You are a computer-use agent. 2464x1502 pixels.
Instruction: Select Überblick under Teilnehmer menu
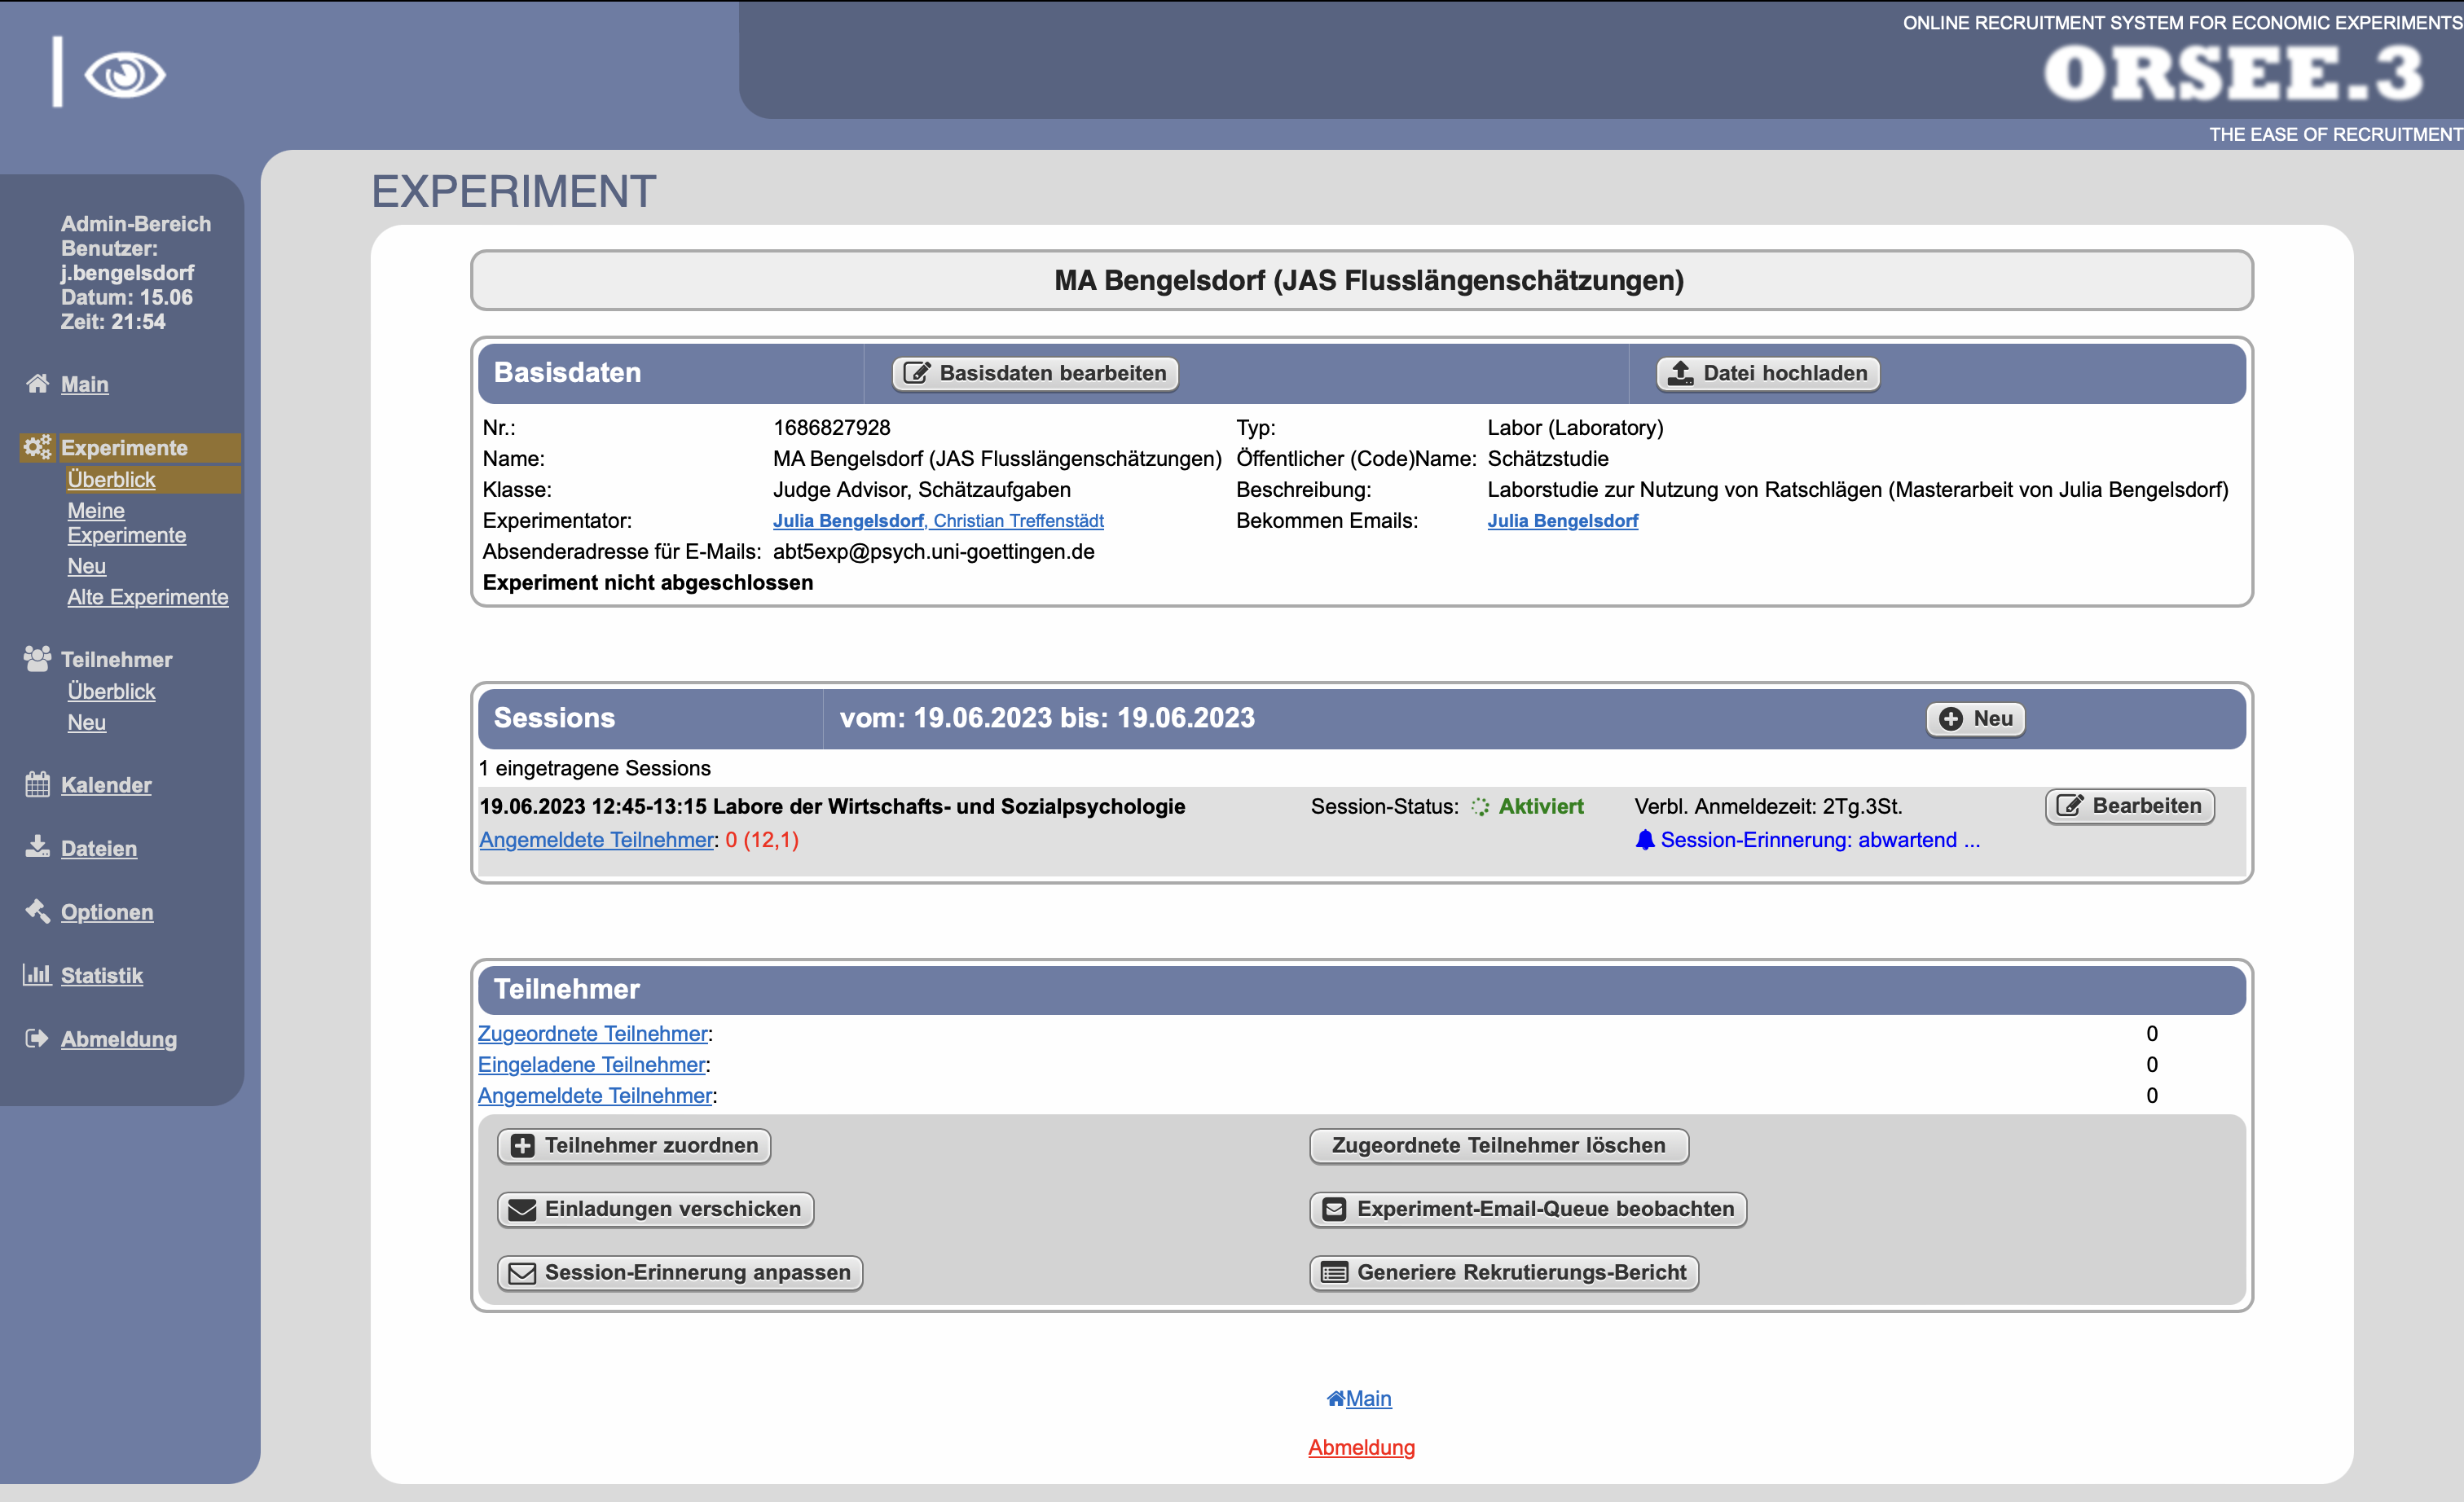(111, 691)
